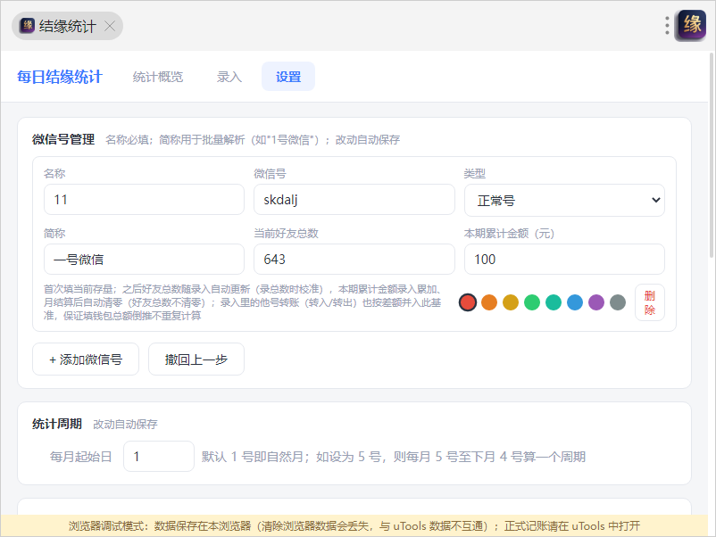
Task: Switch to the 统计概览 tab
Action: point(158,77)
